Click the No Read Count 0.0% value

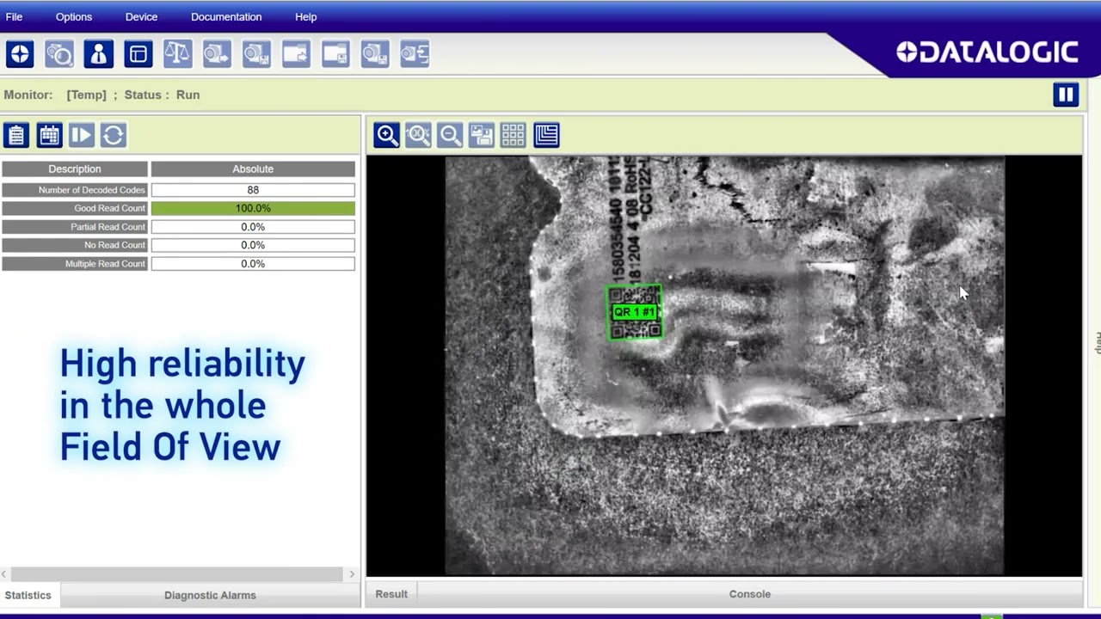[x=253, y=245]
